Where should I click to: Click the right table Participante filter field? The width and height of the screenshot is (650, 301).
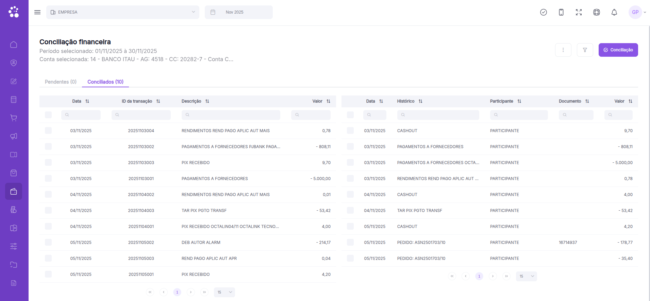coord(519,115)
